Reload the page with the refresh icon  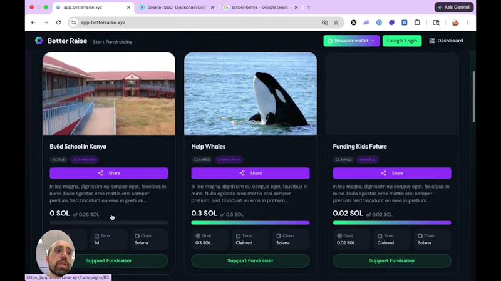coord(58,22)
